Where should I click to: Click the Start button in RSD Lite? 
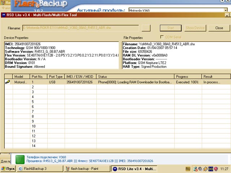click(x=171, y=28)
